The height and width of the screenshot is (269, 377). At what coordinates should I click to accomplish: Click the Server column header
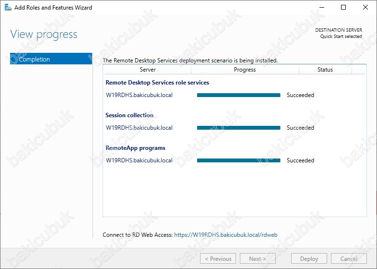(x=148, y=70)
